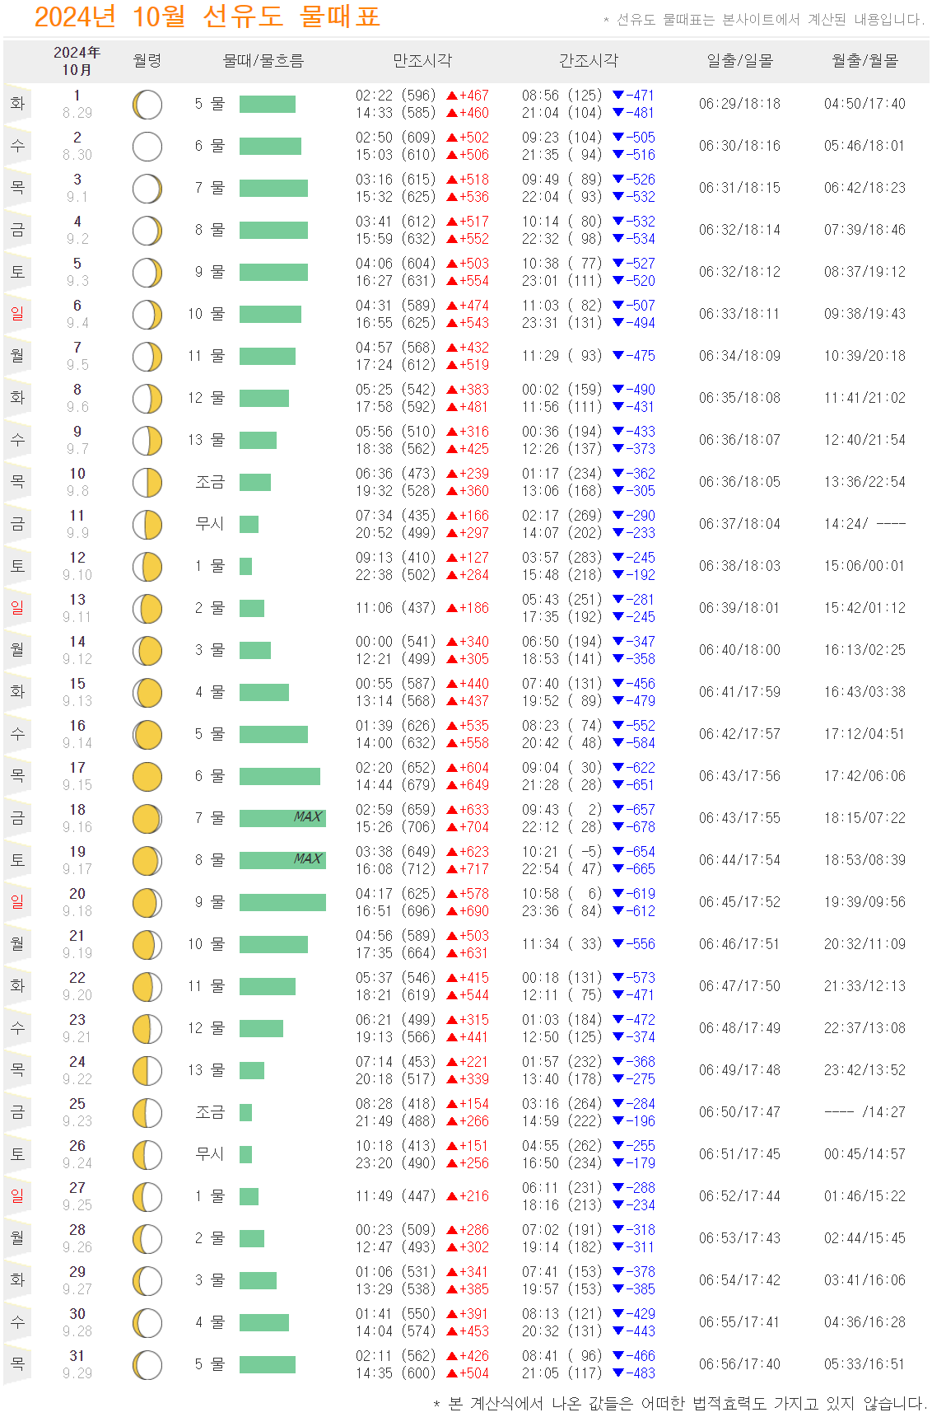Click the moon phase icon for October 13
Image resolution: width=932 pixels, height=1417 pixels.
point(147,609)
